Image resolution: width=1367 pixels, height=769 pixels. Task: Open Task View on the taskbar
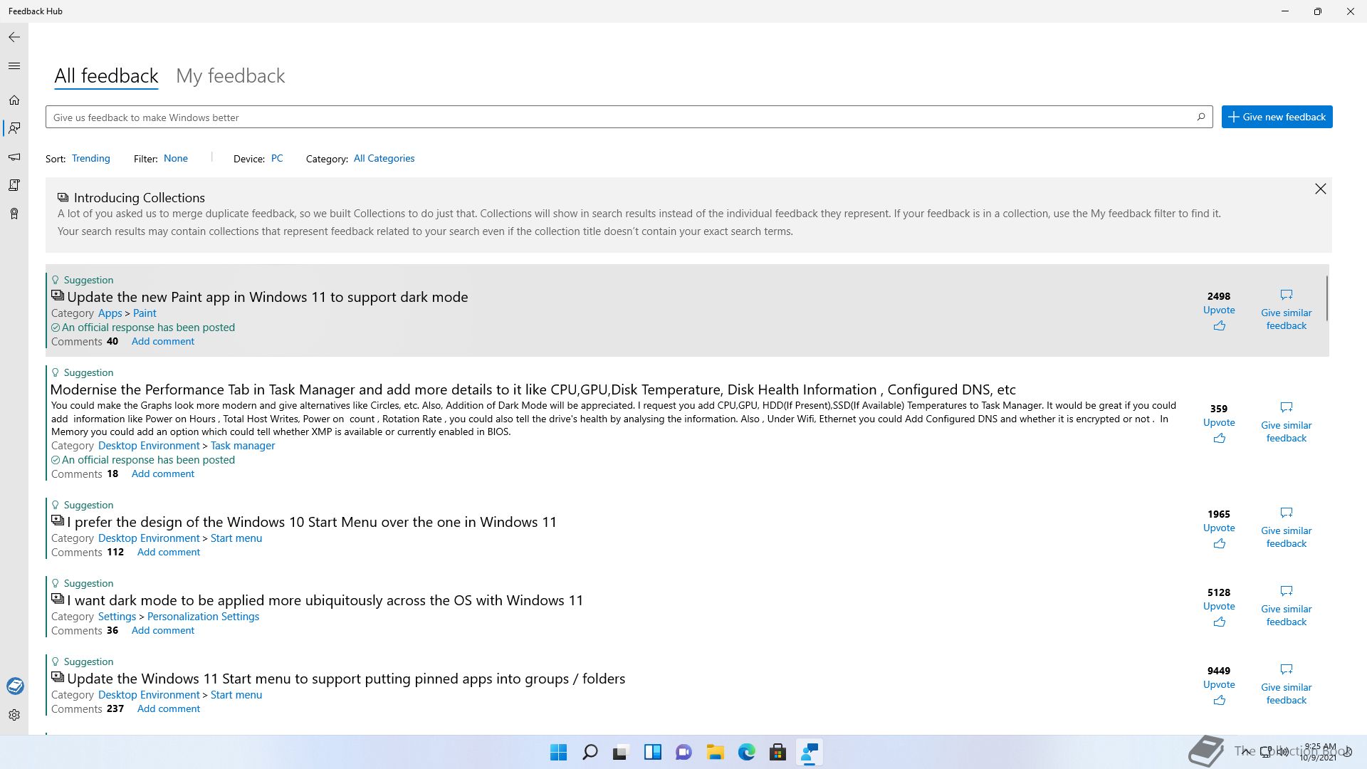[x=621, y=752]
